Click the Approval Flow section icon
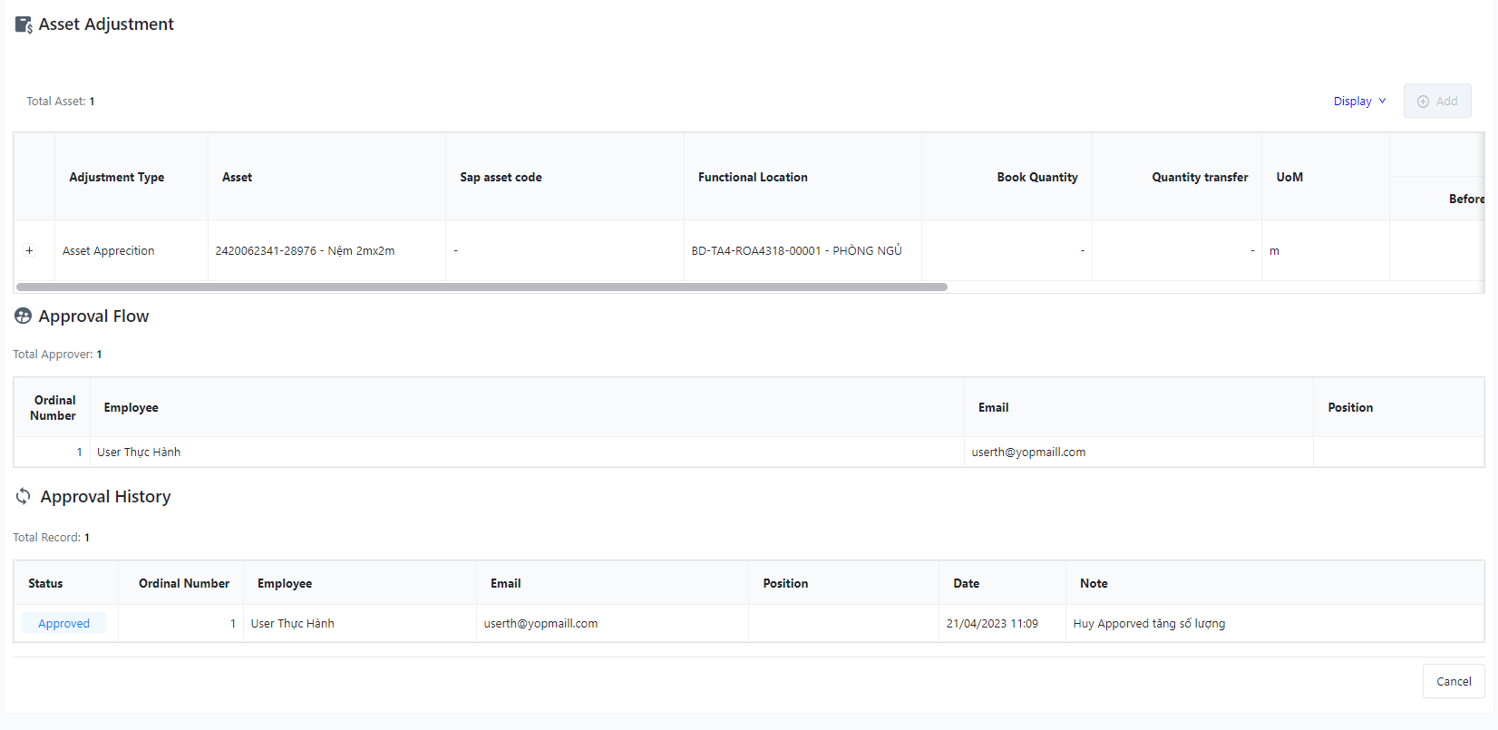1498x730 pixels. [24, 316]
